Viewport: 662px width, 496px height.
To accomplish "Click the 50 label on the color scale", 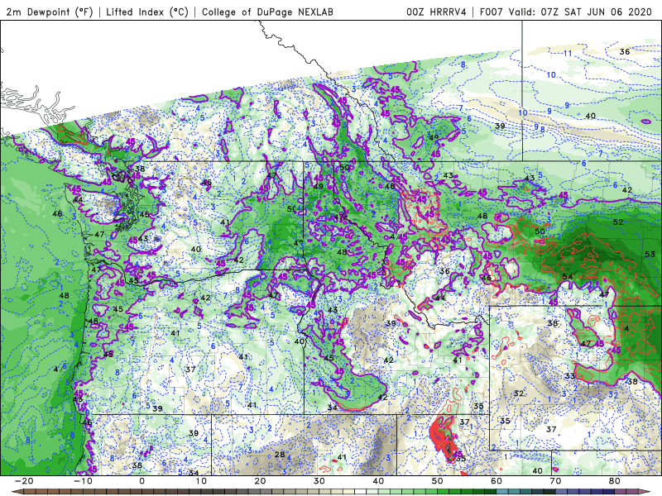I will (438, 481).
